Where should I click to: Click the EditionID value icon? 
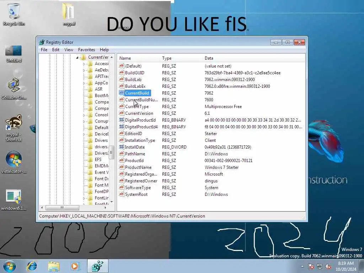[122, 134]
